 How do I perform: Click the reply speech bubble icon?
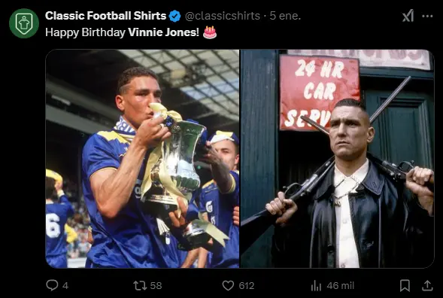[52, 285]
